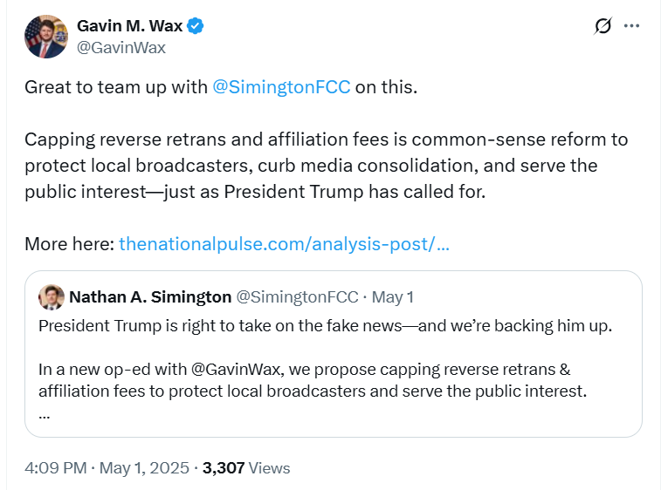Image resolution: width=661 pixels, height=490 pixels.
Task: Click Nathan A. Simington's small avatar
Action: click(x=52, y=297)
